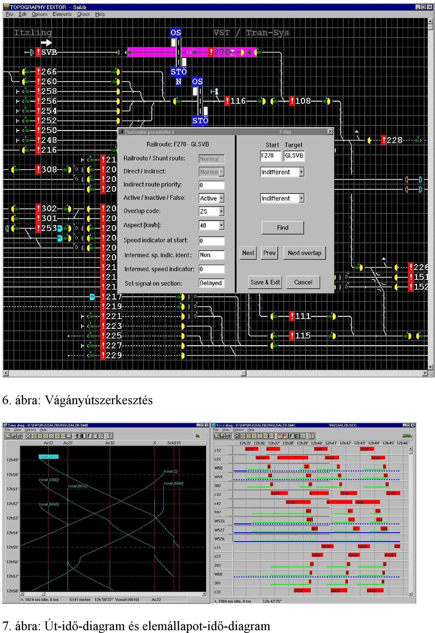Open View menu in Time diag window

pos(17,430)
